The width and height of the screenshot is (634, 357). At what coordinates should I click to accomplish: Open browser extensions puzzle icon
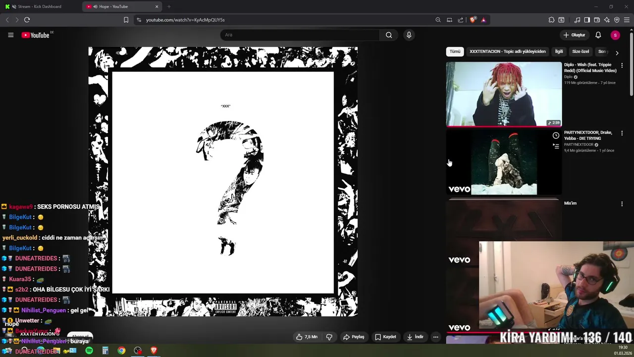[551, 20]
